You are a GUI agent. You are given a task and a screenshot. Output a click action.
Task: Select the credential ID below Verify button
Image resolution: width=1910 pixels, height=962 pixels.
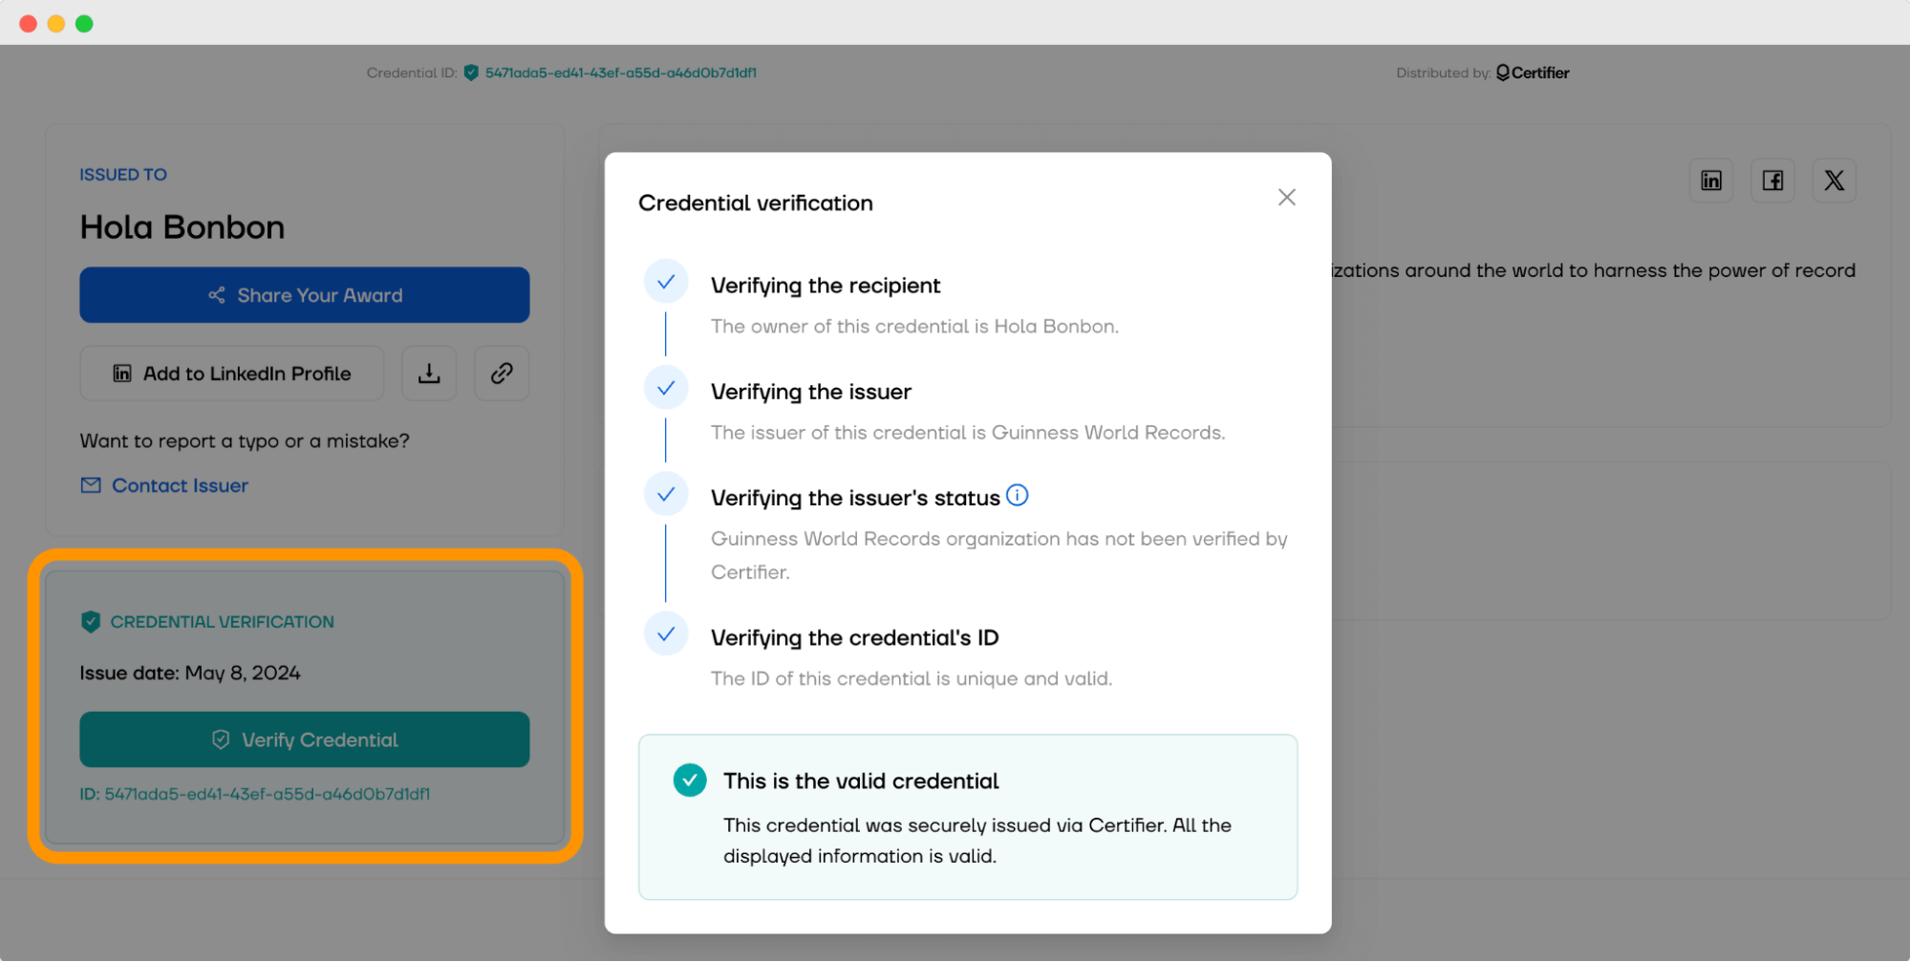(254, 794)
